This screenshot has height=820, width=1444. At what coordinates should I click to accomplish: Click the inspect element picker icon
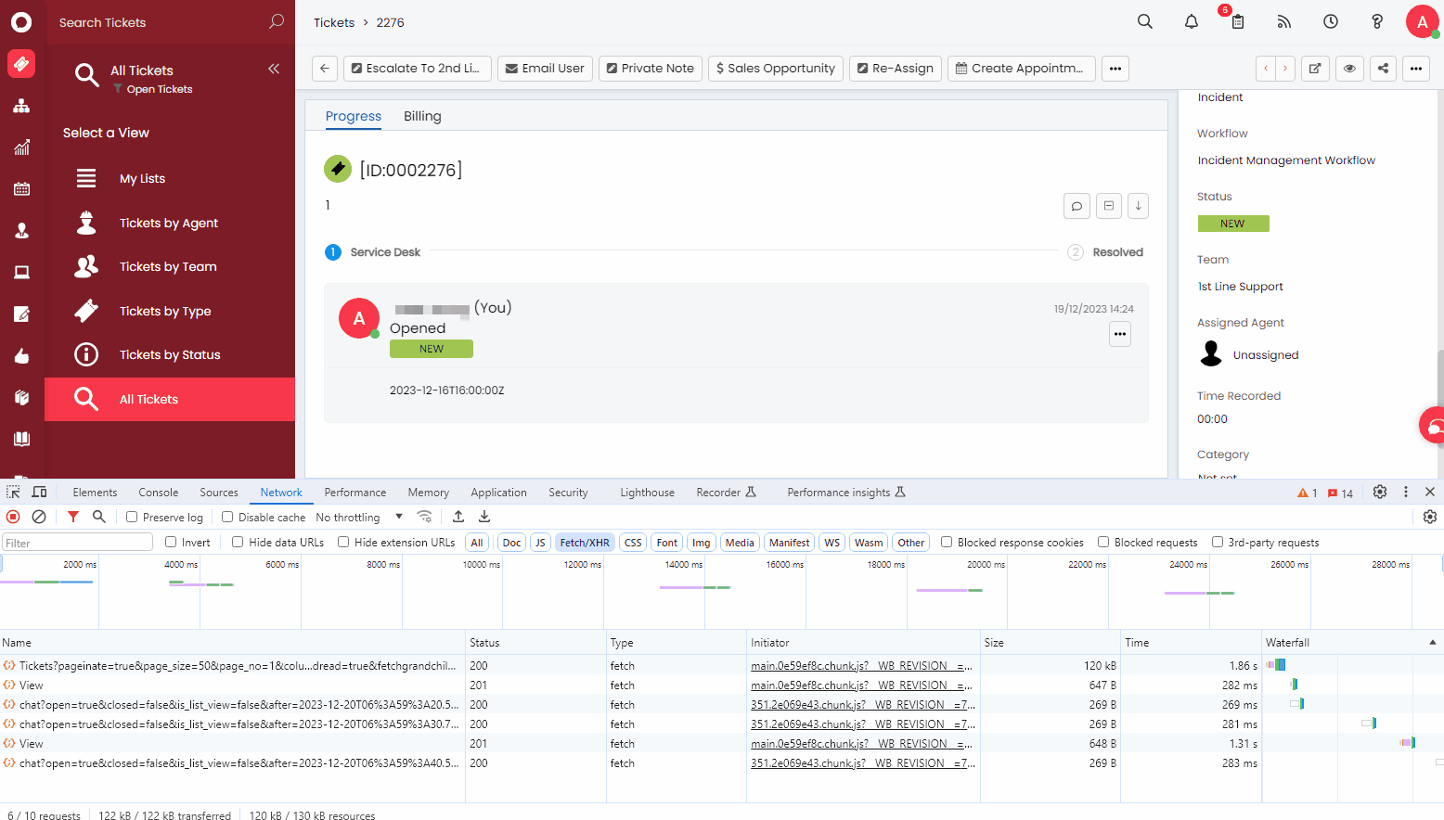click(x=13, y=493)
